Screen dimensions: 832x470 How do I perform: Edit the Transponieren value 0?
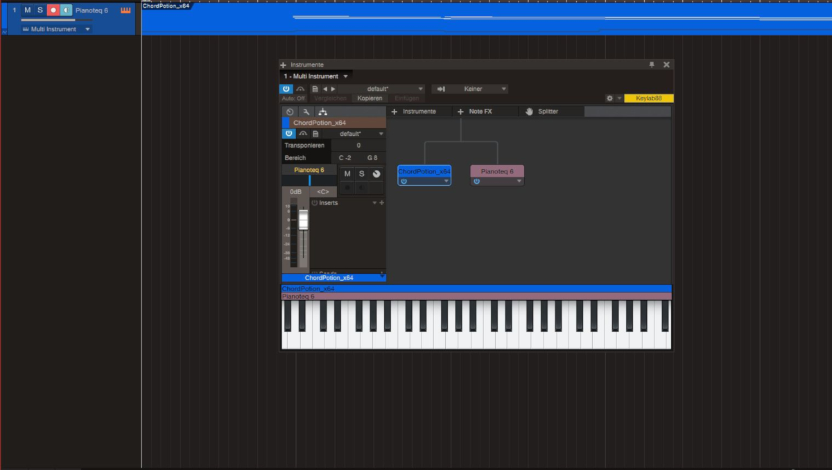point(358,146)
